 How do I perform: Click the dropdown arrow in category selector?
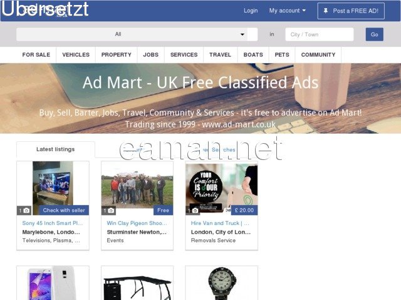[x=242, y=34]
